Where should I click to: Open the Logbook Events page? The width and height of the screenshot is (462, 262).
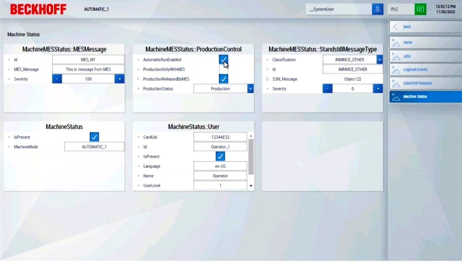pyautogui.click(x=415, y=70)
